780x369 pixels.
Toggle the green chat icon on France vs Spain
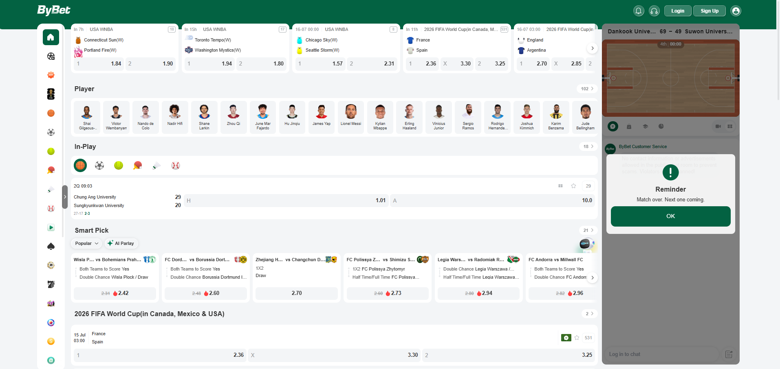[566, 338]
